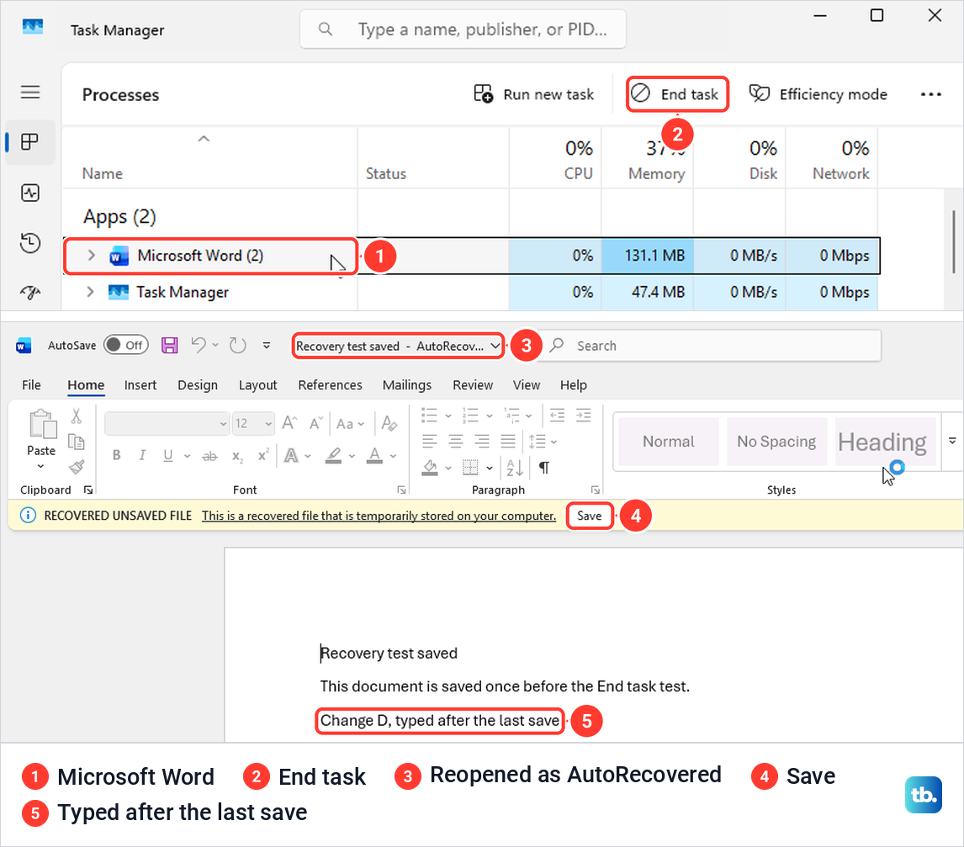Screen dimensions: 964x847
Task: Select the 131.1 MB memory cell
Action: pos(648,255)
